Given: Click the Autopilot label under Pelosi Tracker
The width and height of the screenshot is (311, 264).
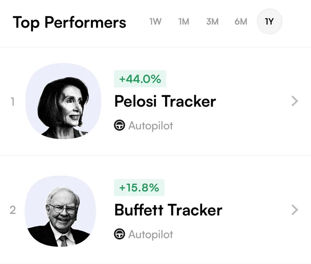Looking at the screenshot, I should point(151,126).
